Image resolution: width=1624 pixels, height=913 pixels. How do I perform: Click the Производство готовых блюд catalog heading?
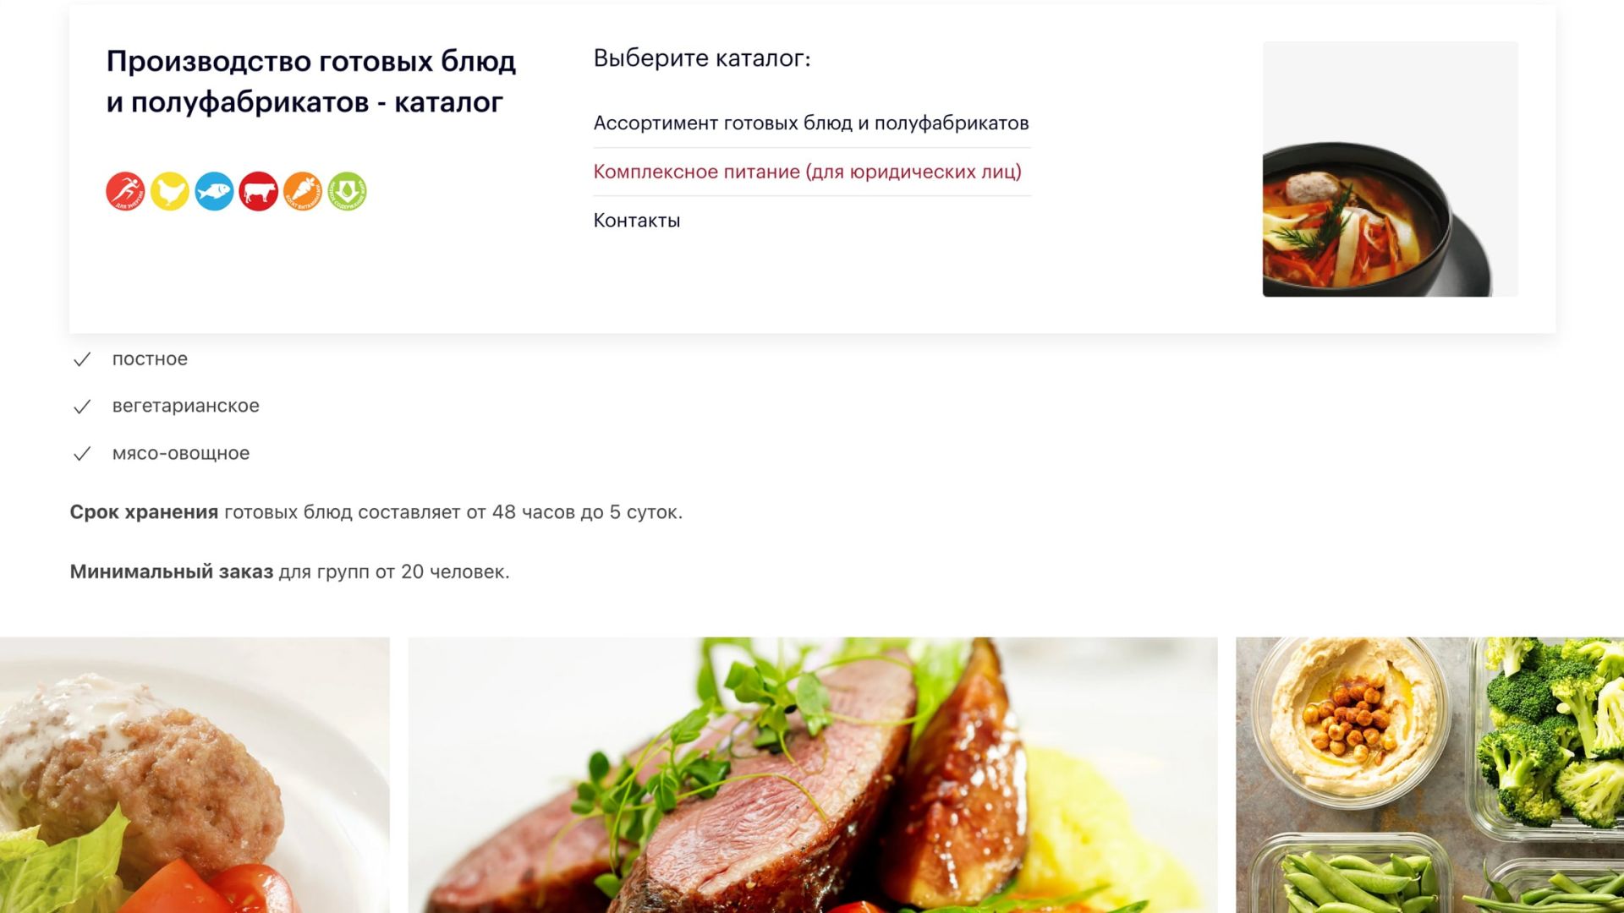(311, 81)
